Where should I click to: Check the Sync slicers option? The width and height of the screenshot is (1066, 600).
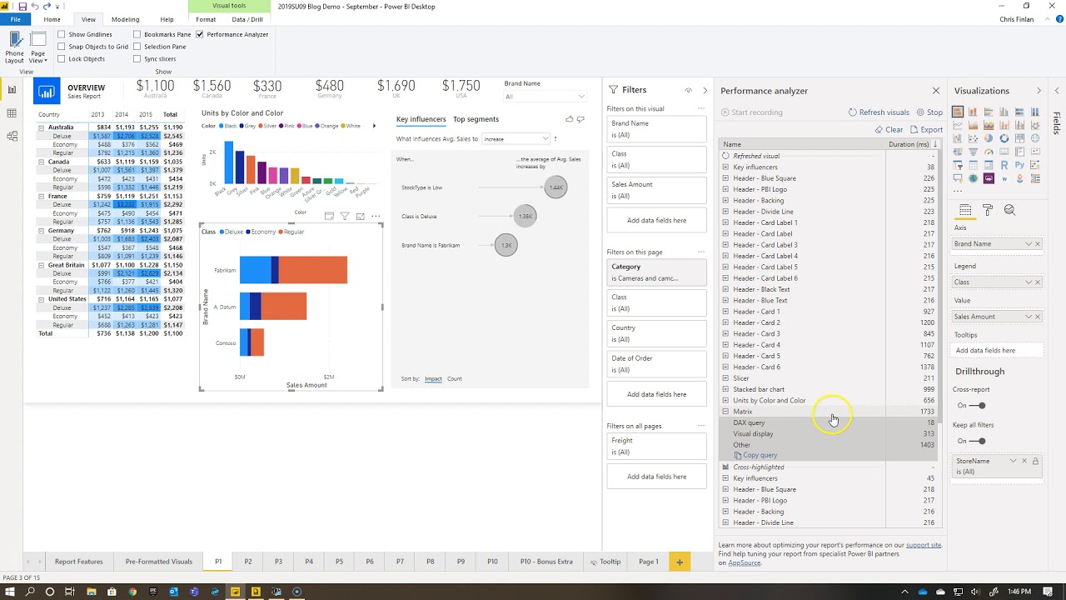coord(137,59)
